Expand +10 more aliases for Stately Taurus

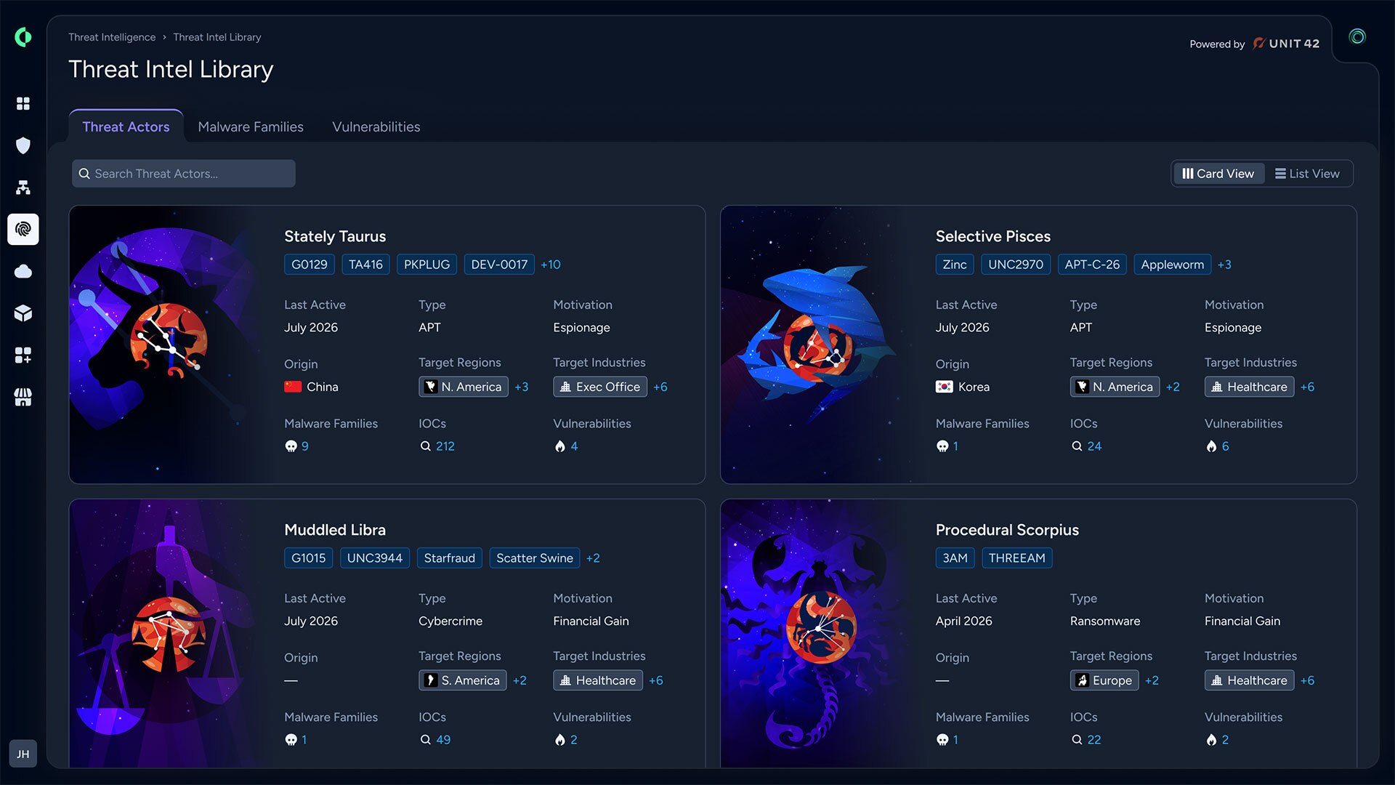pyautogui.click(x=551, y=265)
